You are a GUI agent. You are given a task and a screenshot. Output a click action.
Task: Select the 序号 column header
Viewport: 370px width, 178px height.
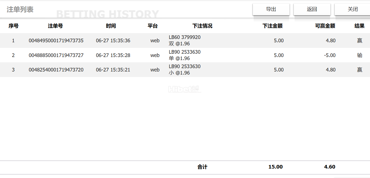pos(13,26)
